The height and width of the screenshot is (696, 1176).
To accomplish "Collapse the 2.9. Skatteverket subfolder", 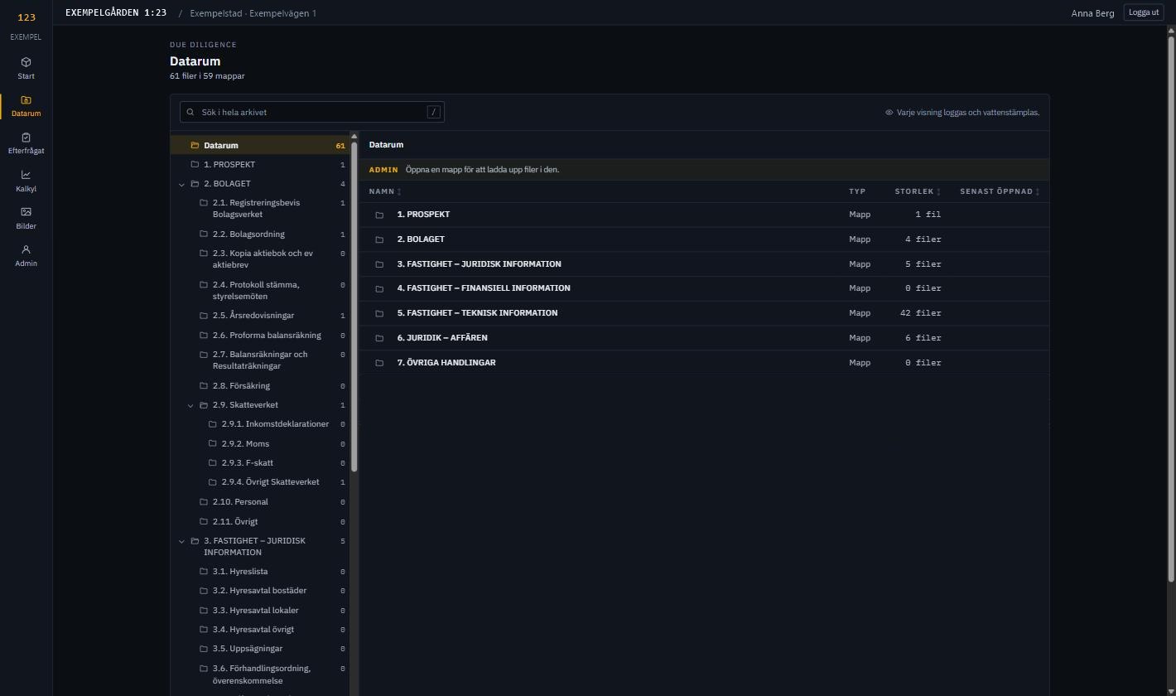I will pyautogui.click(x=190, y=405).
